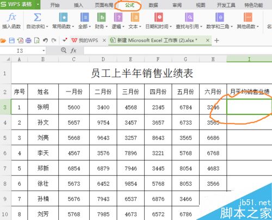Image resolution: width=272 pixels, height=220 pixels.
Task: Expand the 自动求和 dropdown arrow
Action: click(47, 27)
